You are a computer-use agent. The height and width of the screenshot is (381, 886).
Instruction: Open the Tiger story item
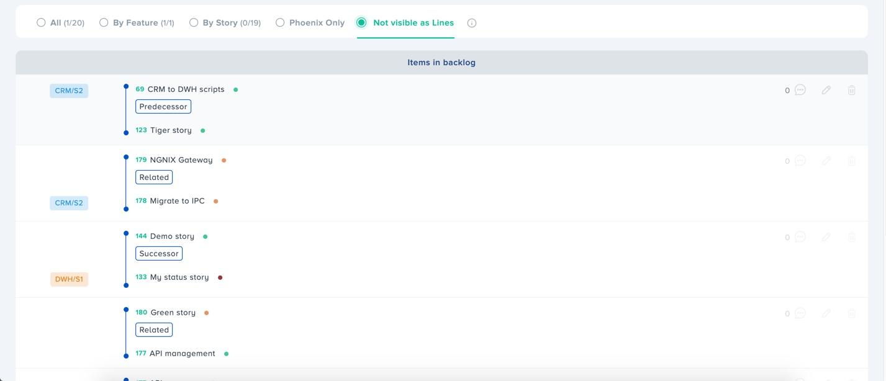click(171, 130)
